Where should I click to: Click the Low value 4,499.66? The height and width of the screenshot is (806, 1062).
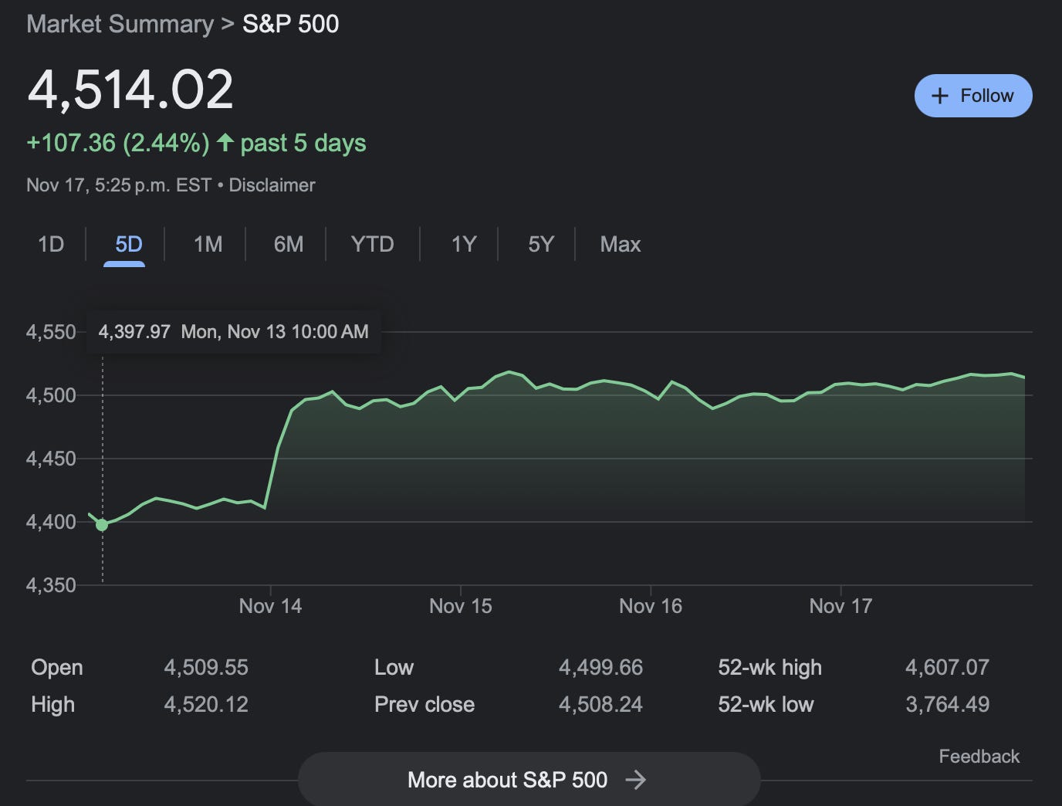coord(600,667)
